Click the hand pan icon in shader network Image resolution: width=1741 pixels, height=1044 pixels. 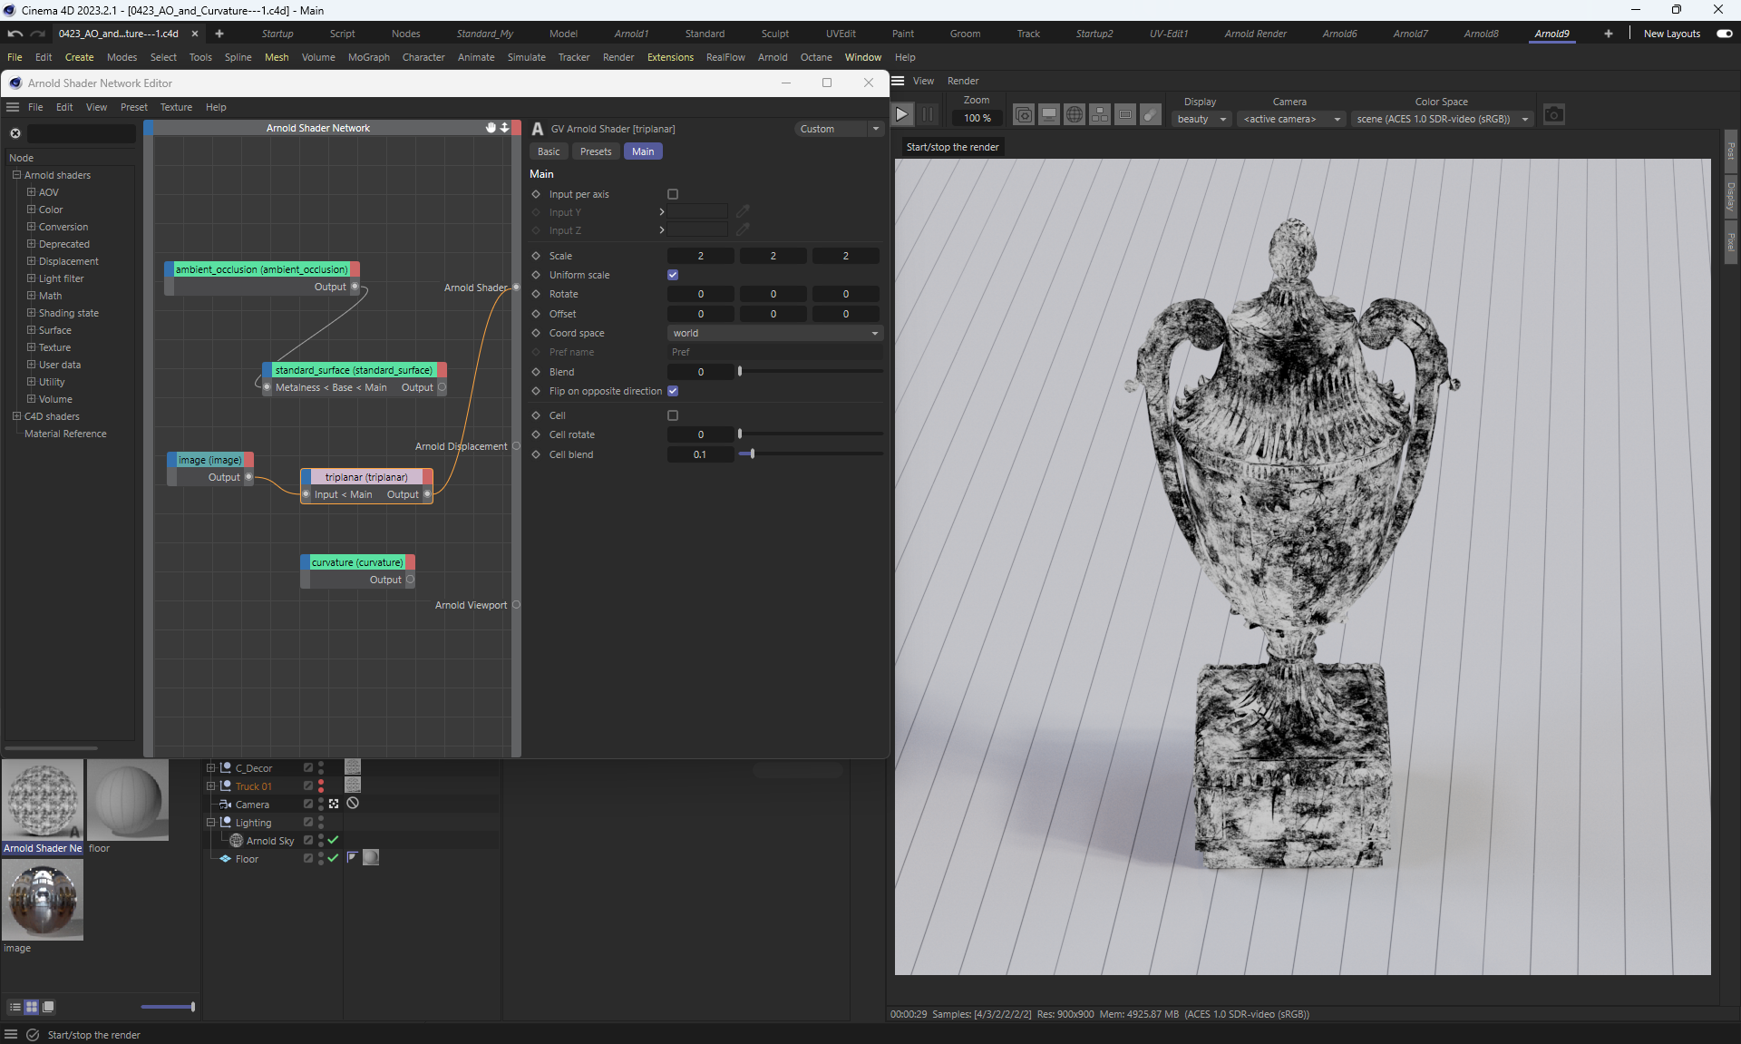pos(491,128)
